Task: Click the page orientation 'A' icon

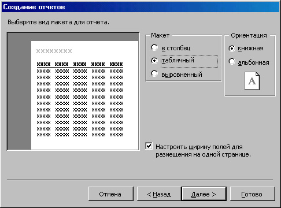Action: (252, 81)
